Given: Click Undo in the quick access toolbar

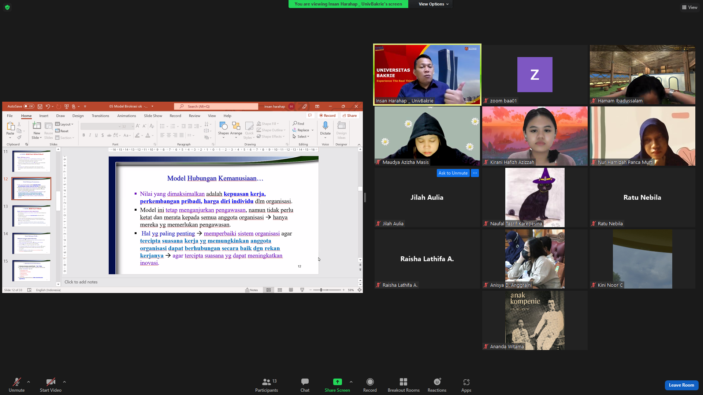Looking at the screenshot, I should pyautogui.click(x=48, y=106).
